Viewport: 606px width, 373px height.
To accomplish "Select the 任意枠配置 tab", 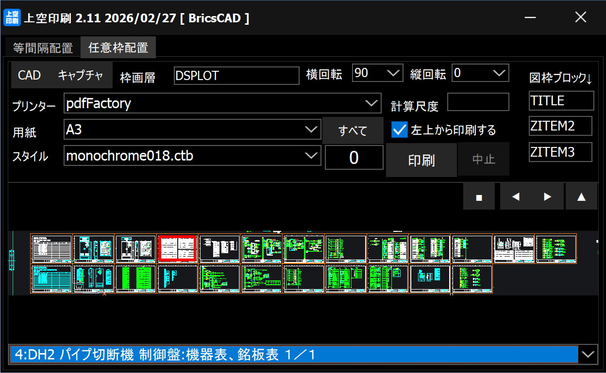I will [x=118, y=48].
